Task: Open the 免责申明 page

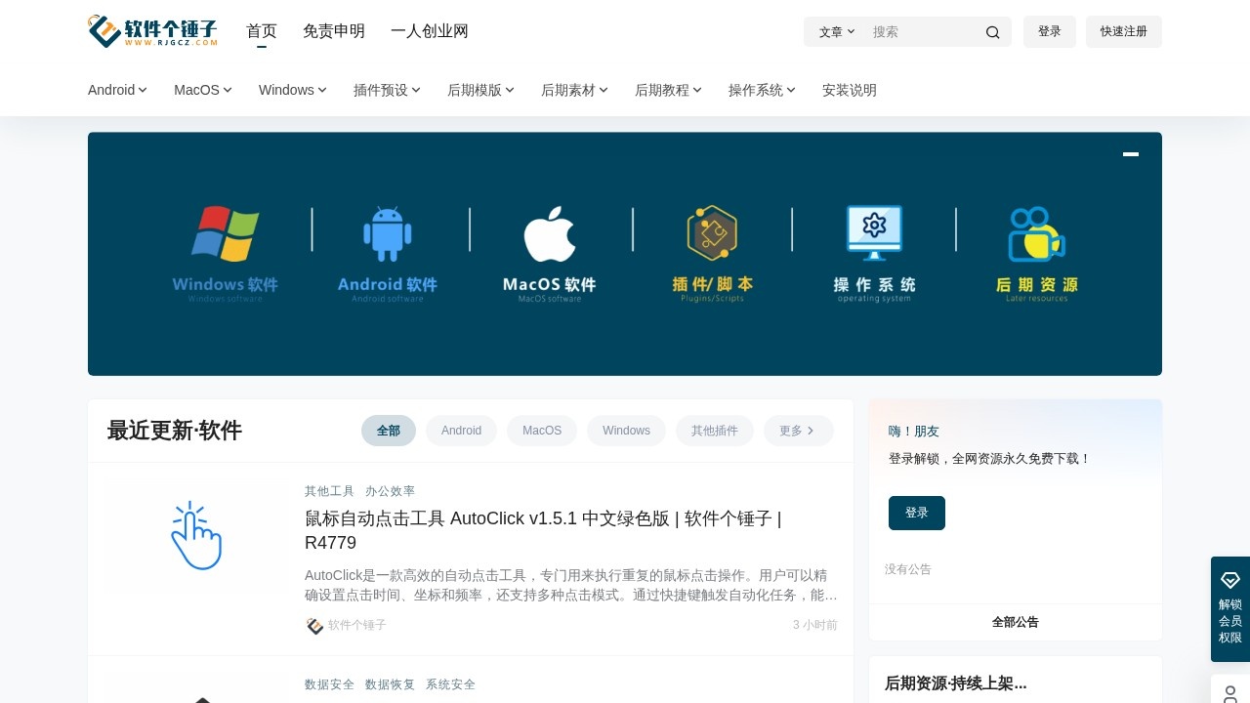Action: coord(334,31)
